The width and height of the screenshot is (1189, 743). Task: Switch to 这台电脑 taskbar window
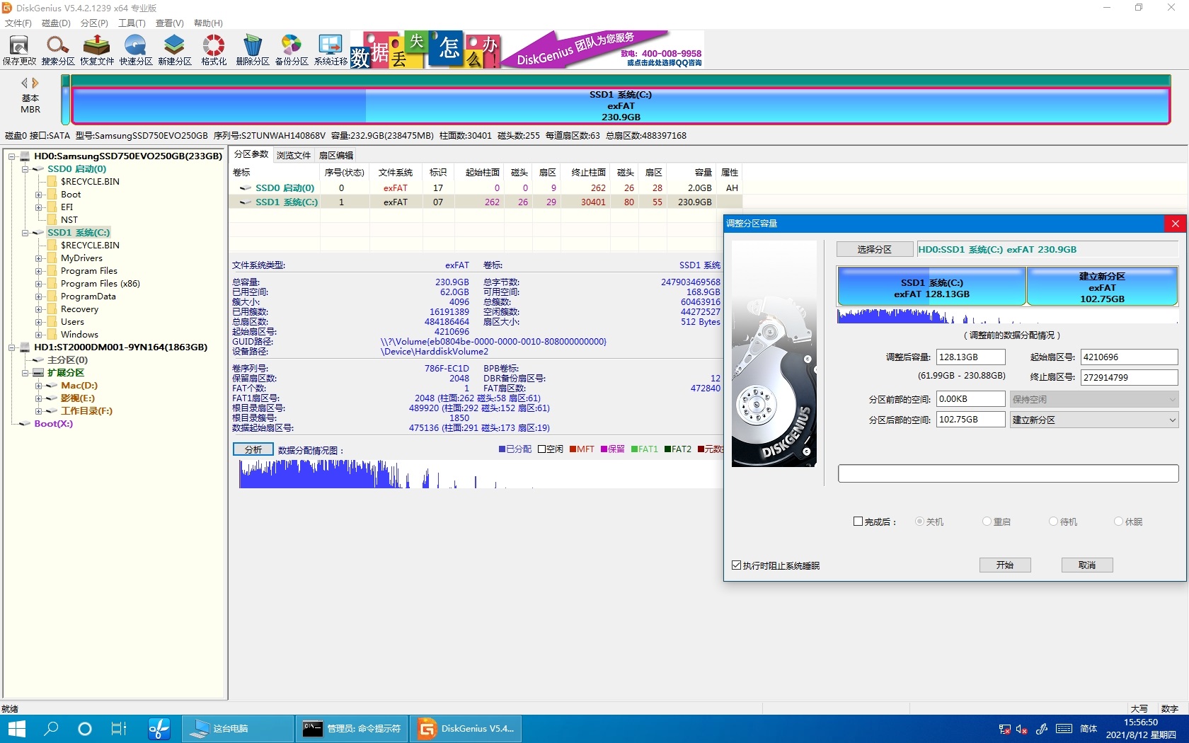(x=238, y=728)
